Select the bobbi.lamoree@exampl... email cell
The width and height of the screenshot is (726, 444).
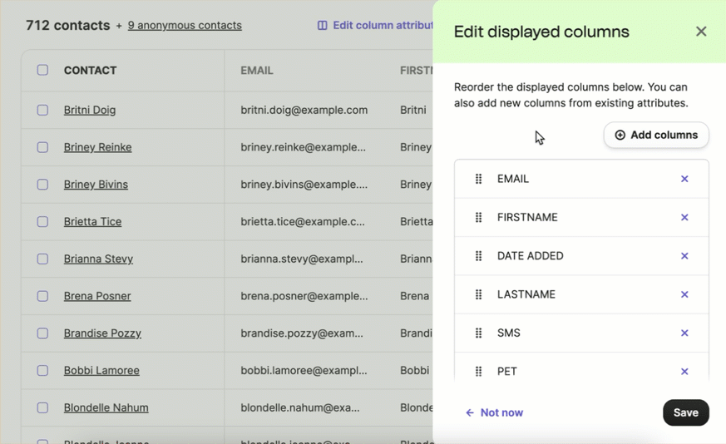pyautogui.click(x=304, y=370)
